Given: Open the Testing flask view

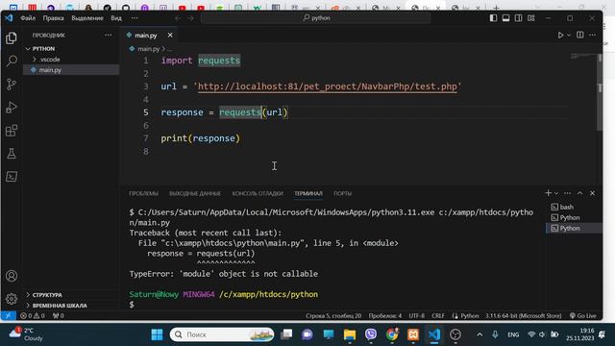Looking at the screenshot, I should (x=12, y=154).
